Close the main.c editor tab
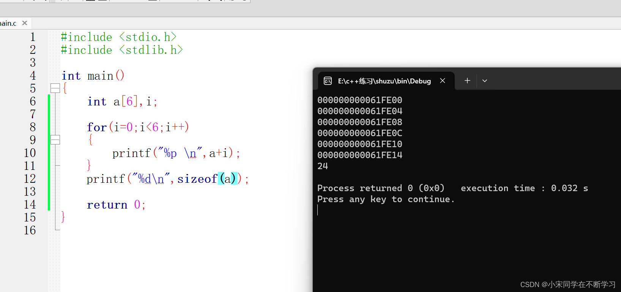The image size is (621, 292). click(25, 23)
